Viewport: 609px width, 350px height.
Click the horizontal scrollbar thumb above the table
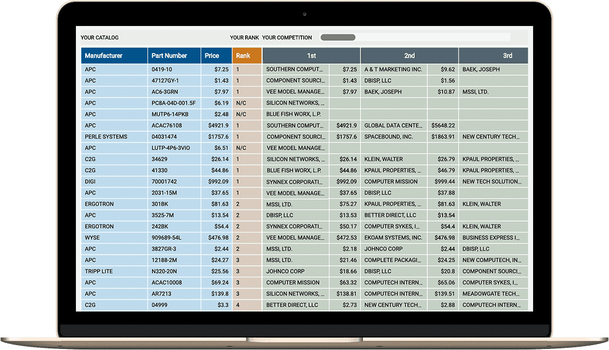(x=337, y=37)
